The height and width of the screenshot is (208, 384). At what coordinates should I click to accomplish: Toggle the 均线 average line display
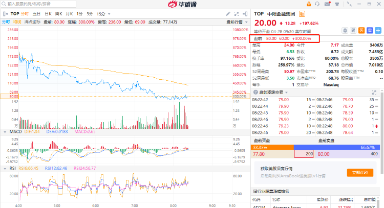pos(17,22)
